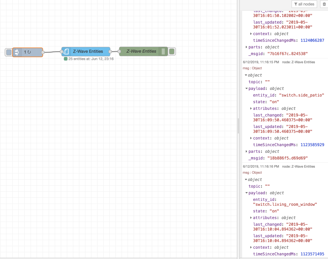Image resolution: width=328 pixels, height=259 pixels.
Task: Click the list icon on the green debug node
Action: coord(163,51)
